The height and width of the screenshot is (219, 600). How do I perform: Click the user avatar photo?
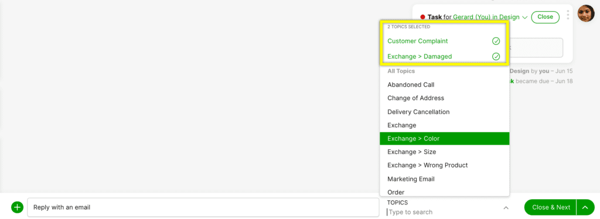click(x=586, y=13)
